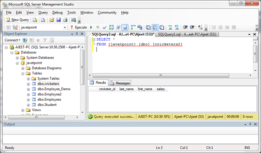
Task: Toggle Include Client Statistics
Action: [x=140, y=27]
